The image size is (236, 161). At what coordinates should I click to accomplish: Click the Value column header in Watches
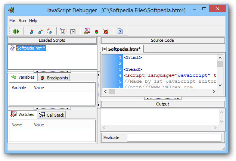point(63,125)
